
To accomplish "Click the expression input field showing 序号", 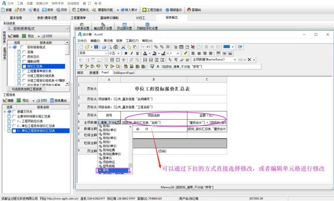I will (x=211, y=66).
